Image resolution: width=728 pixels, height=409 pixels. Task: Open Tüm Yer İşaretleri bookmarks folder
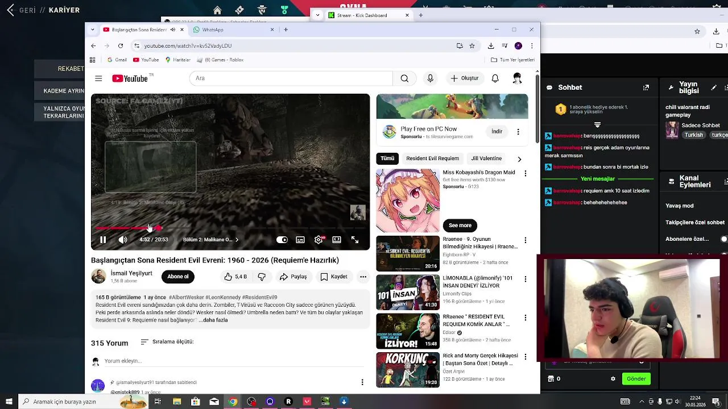[x=512, y=60]
